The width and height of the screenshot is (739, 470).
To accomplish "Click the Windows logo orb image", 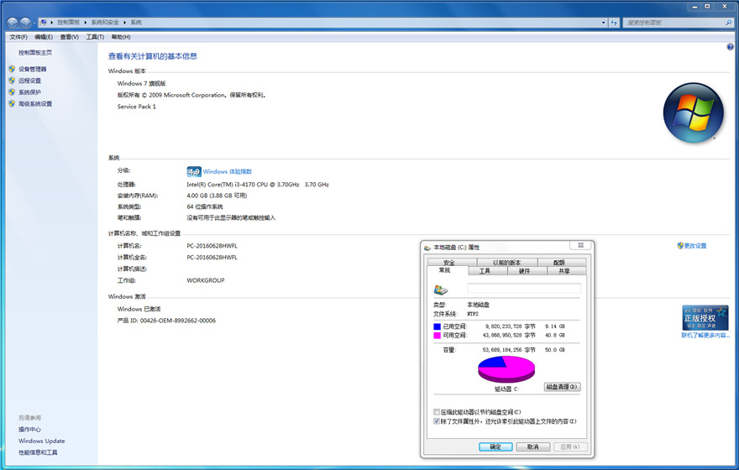I will [x=694, y=113].
